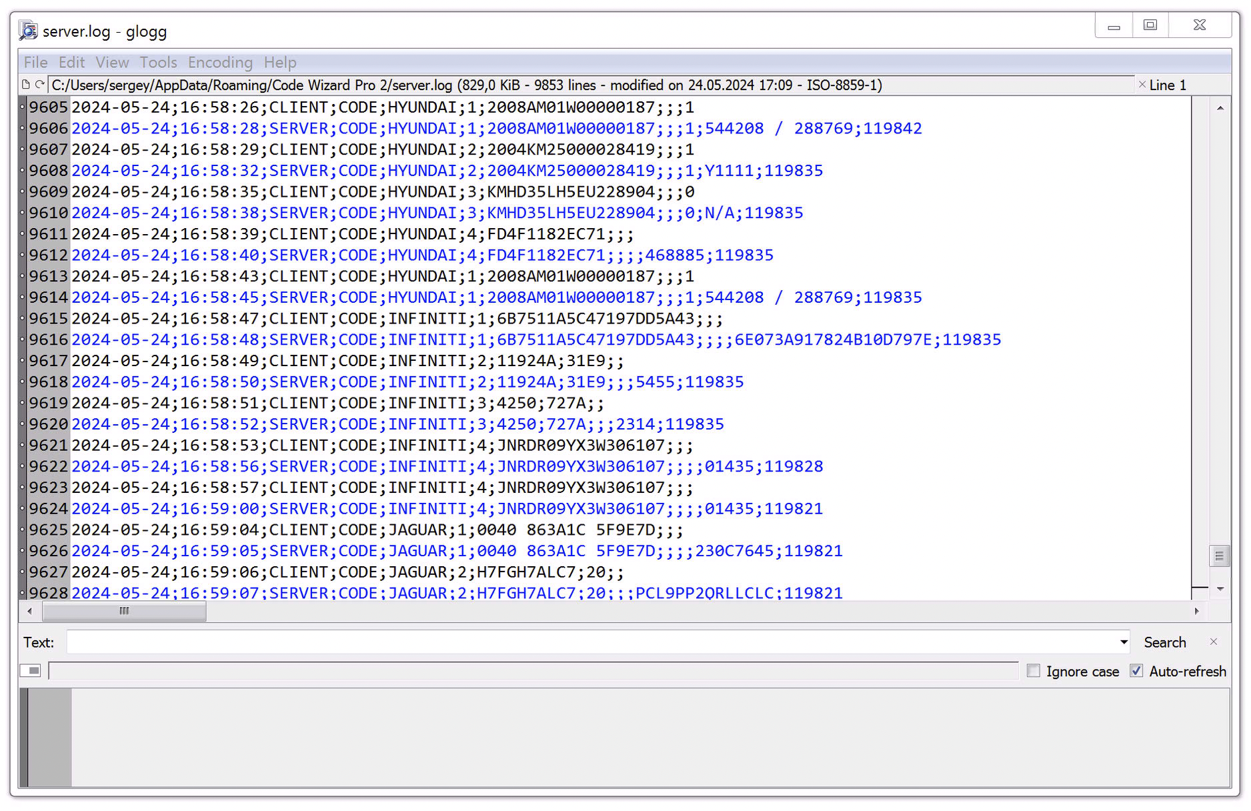Disable the Auto-refresh checkbox
This screenshot has height=811, width=1251.
pyautogui.click(x=1136, y=671)
